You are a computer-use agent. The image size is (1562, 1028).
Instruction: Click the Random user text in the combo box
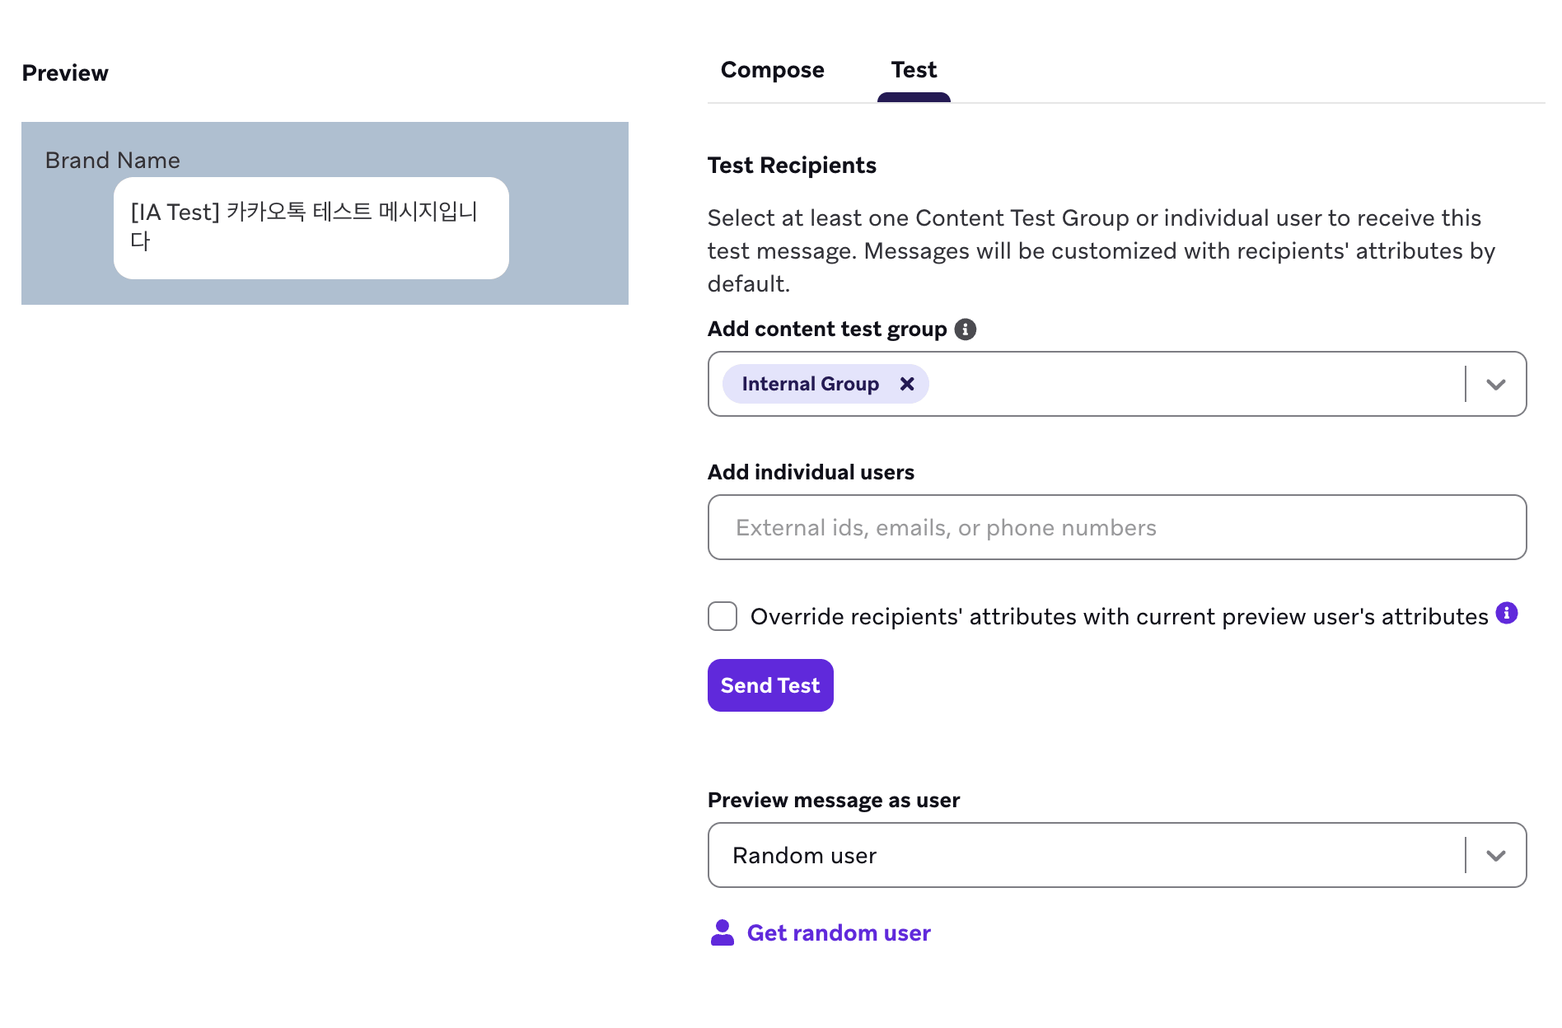pos(805,855)
